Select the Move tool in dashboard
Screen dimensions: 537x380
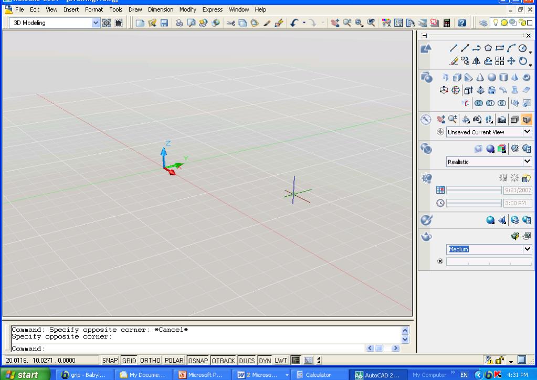[x=511, y=61]
